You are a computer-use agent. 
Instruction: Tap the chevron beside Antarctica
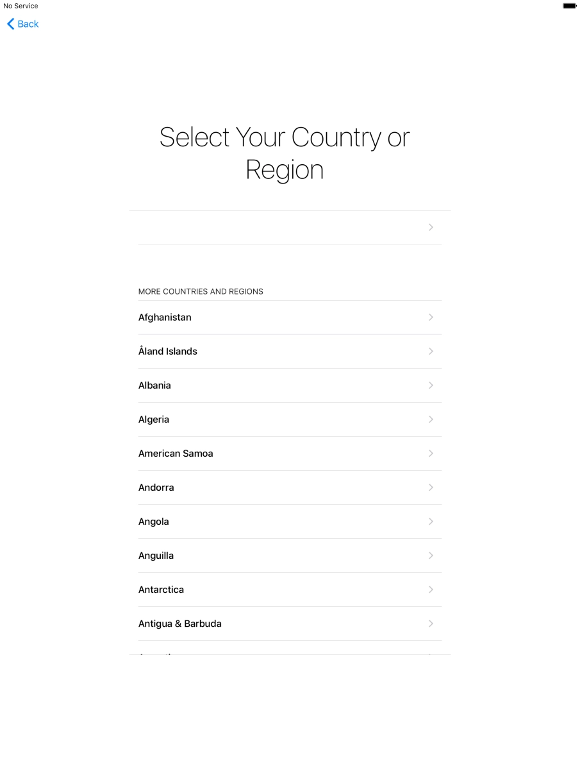tap(431, 589)
